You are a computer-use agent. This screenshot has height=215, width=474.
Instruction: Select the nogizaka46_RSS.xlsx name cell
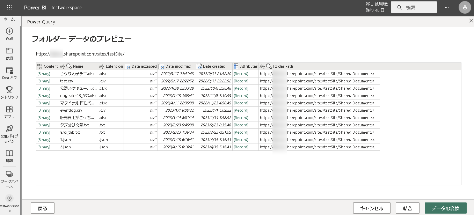(78, 96)
